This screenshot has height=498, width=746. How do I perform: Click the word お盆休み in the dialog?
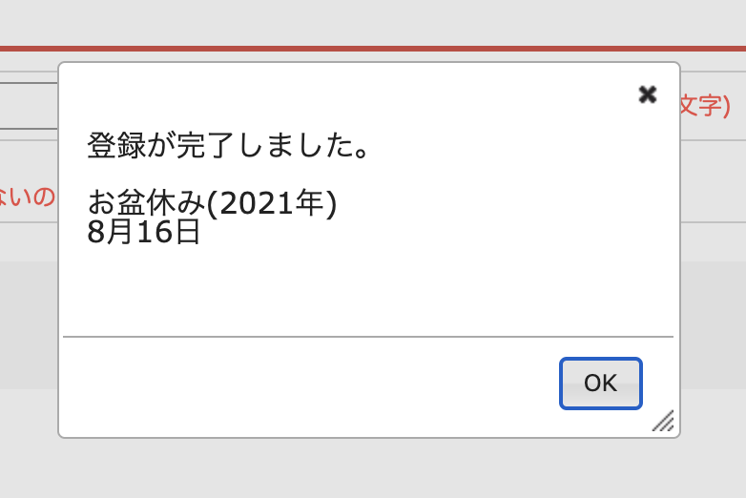coord(146,202)
